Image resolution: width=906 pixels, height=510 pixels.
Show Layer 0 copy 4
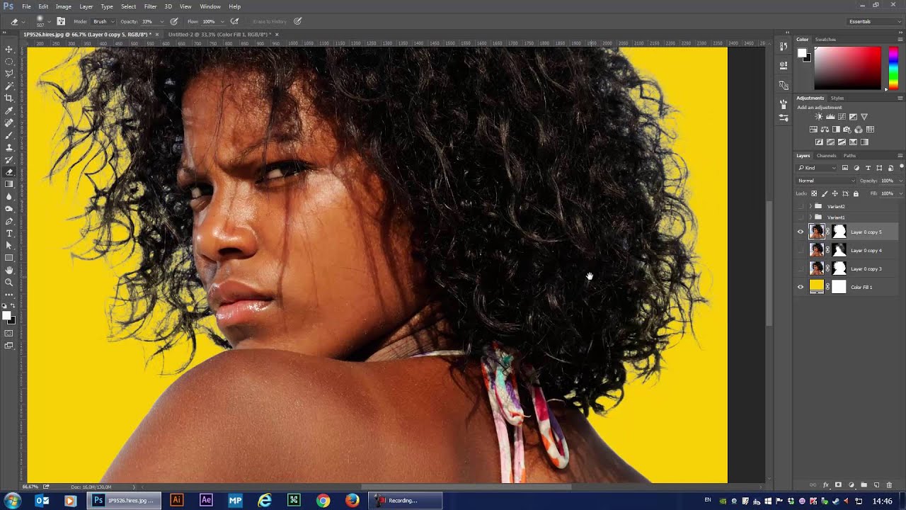pos(801,250)
